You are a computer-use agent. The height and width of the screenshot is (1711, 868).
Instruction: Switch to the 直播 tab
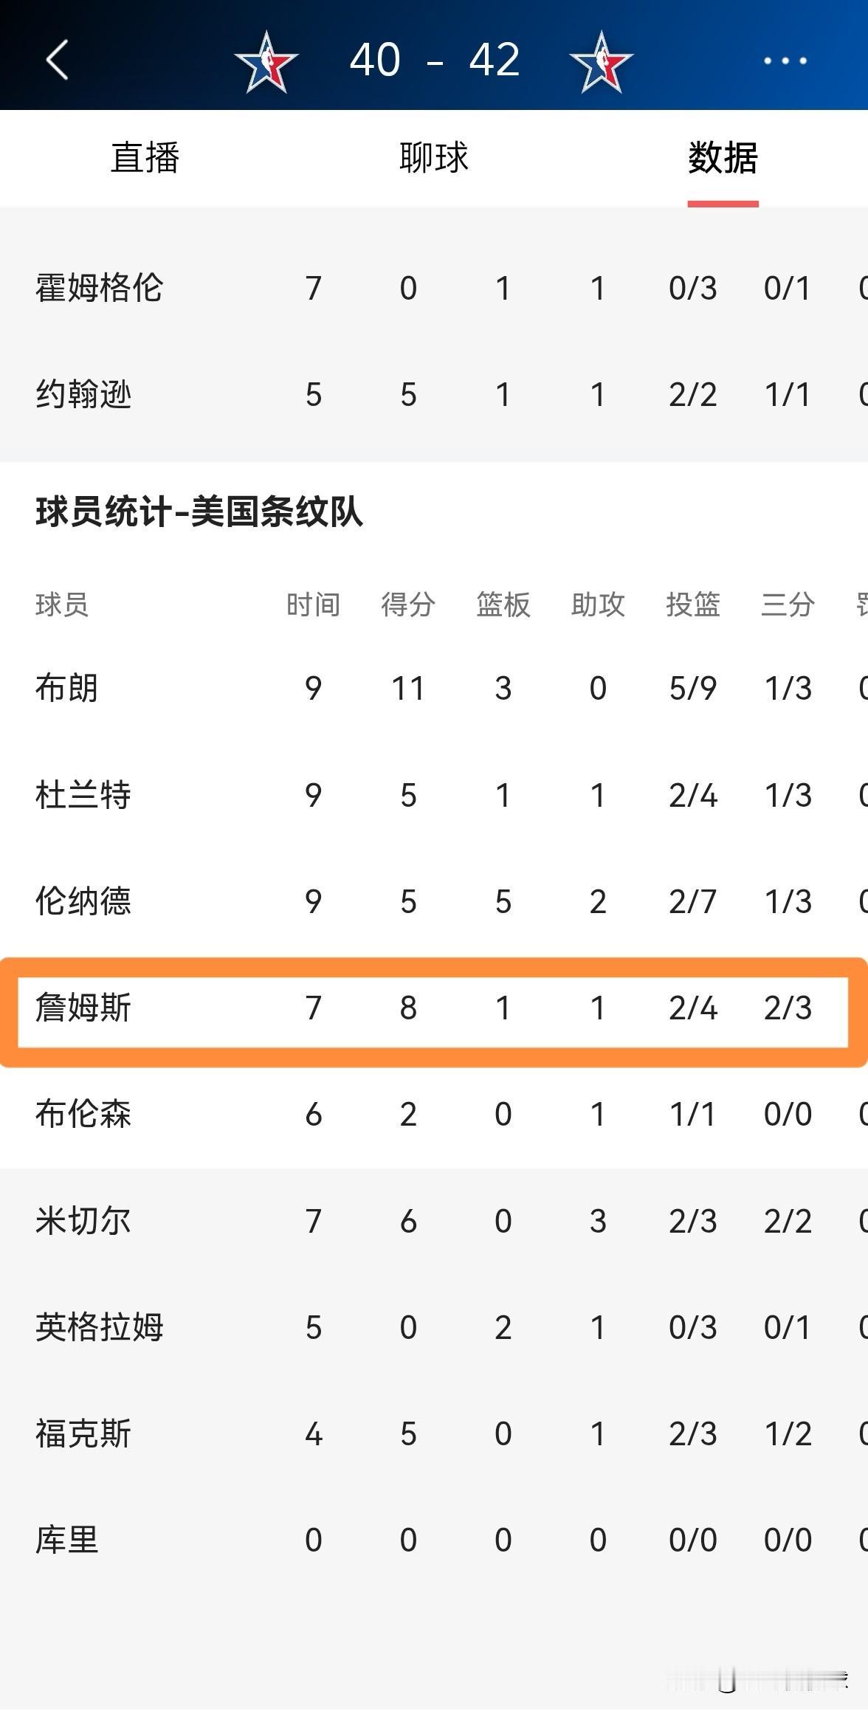coord(145,157)
